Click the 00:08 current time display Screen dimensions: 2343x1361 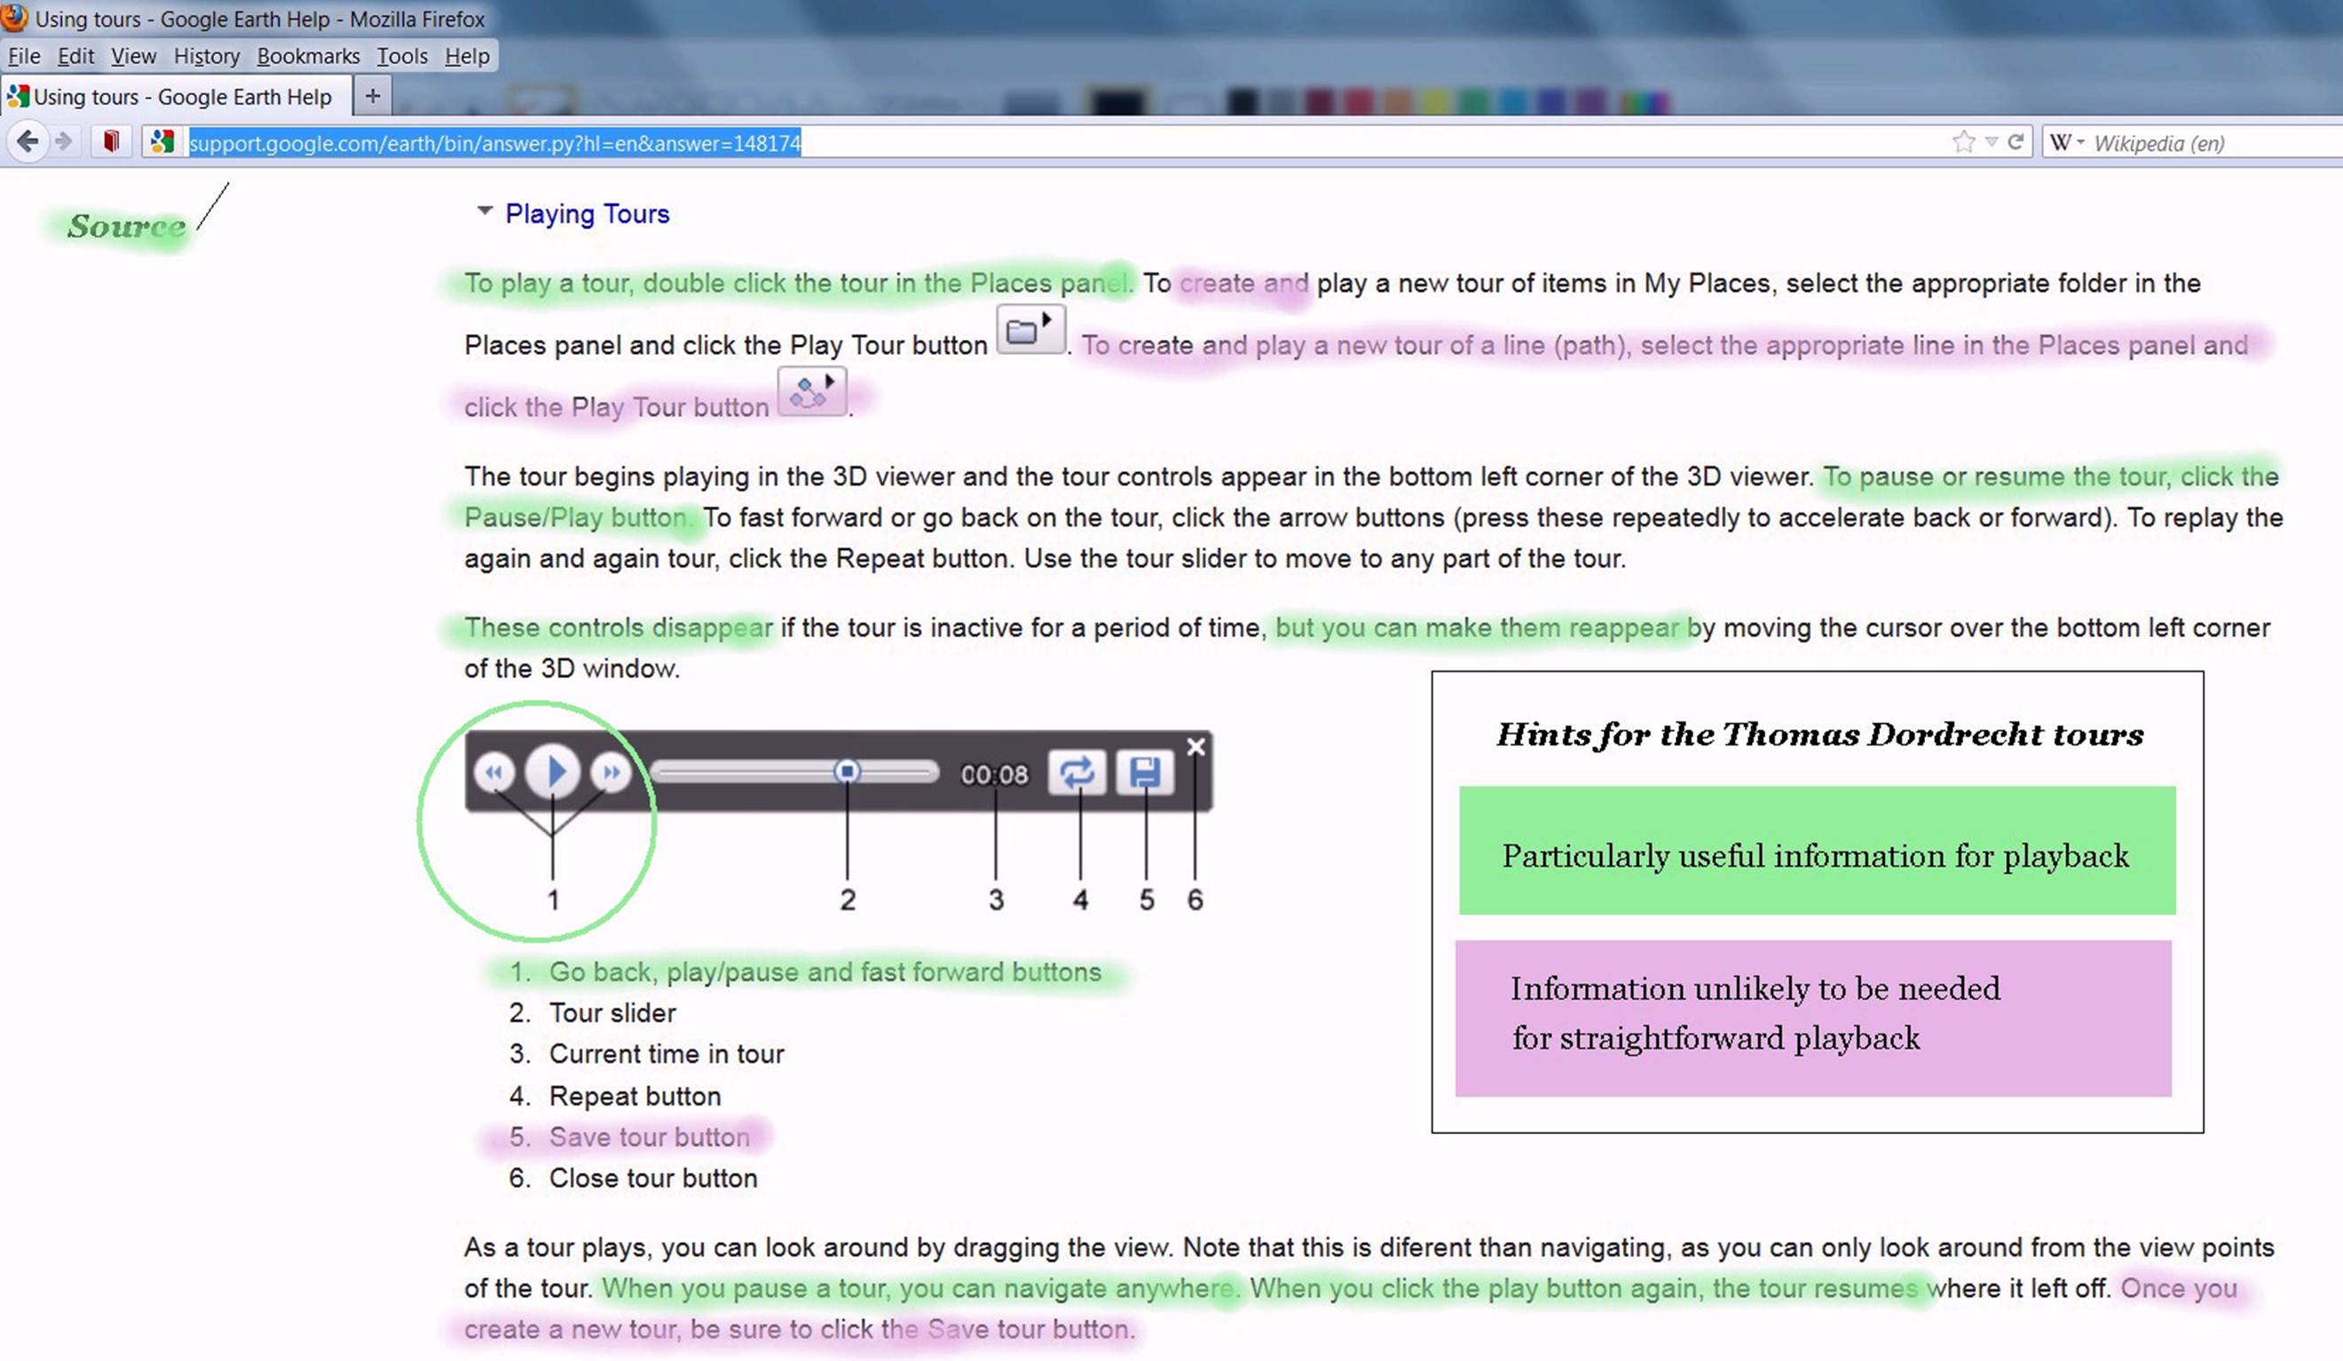coord(994,775)
